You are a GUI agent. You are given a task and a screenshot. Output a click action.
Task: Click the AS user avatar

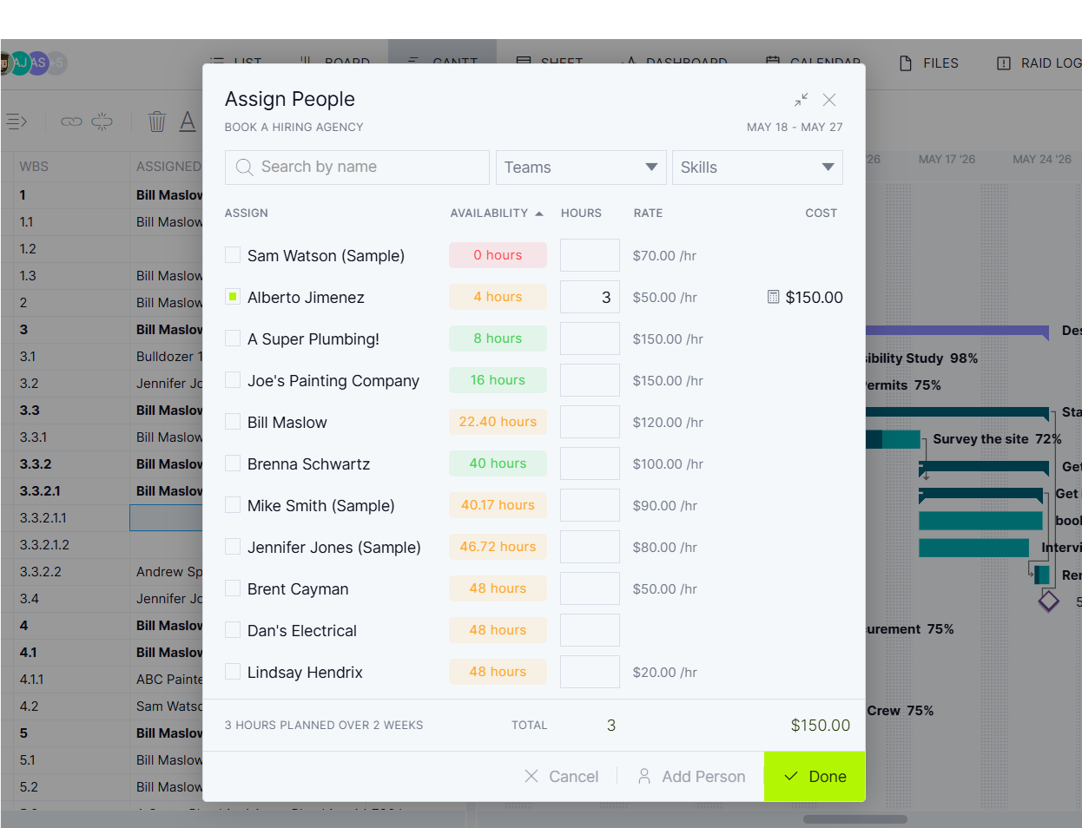(x=37, y=62)
